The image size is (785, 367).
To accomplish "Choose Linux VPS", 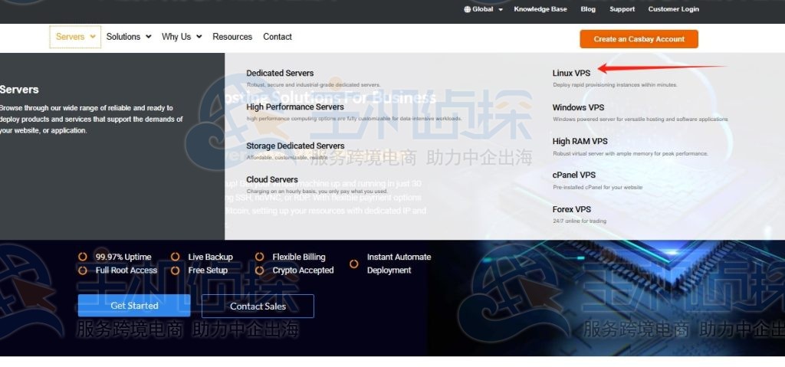I will (571, 73).
